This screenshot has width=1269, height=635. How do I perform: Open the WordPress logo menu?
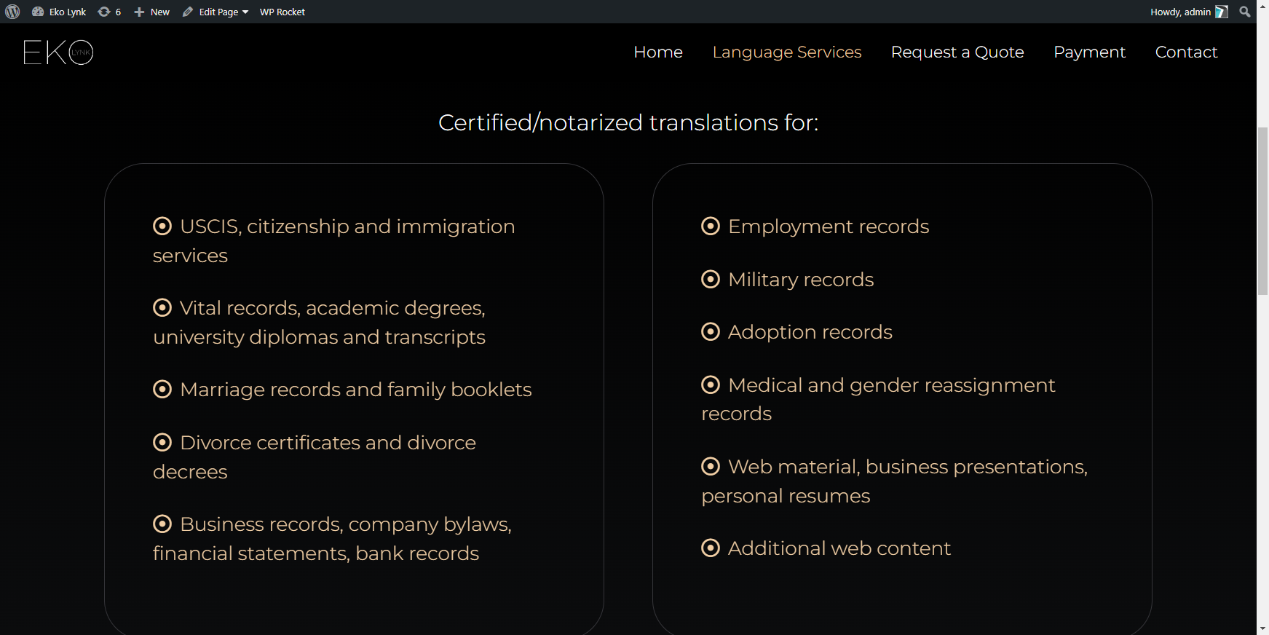click(x=12, y=12)
